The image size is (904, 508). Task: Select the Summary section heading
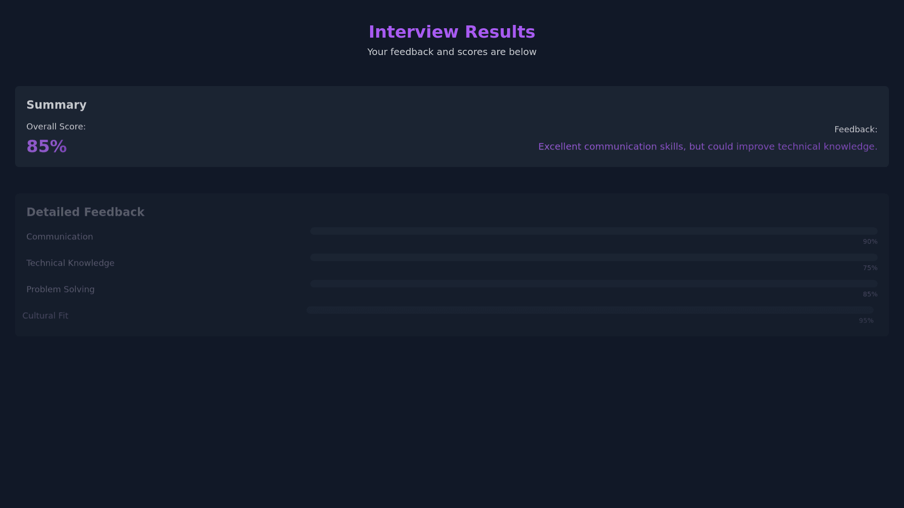[x=56, y=105]
